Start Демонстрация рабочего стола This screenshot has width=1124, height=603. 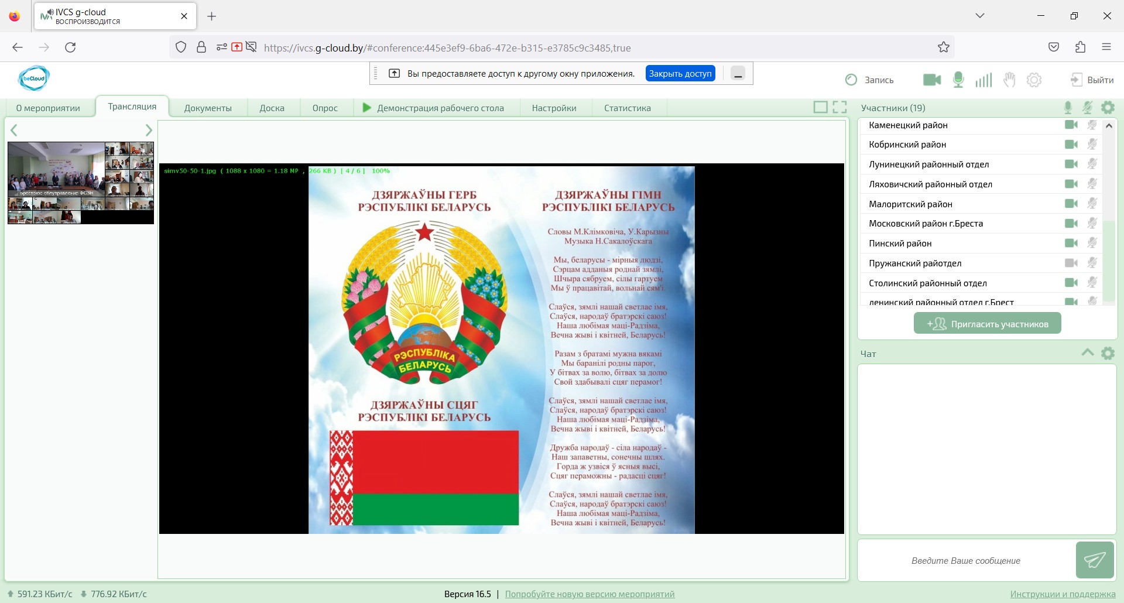point(433,108)
